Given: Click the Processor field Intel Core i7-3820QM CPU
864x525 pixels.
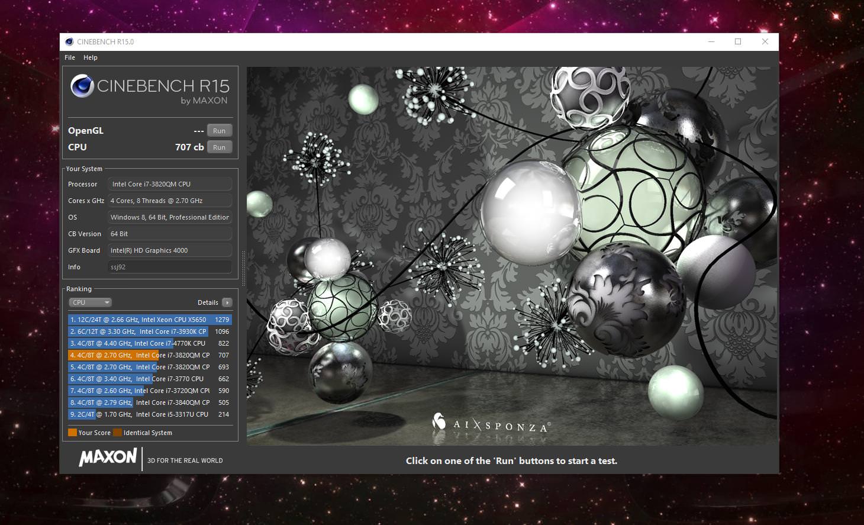Looking at the screenshot, I should [x=170, y=184].
